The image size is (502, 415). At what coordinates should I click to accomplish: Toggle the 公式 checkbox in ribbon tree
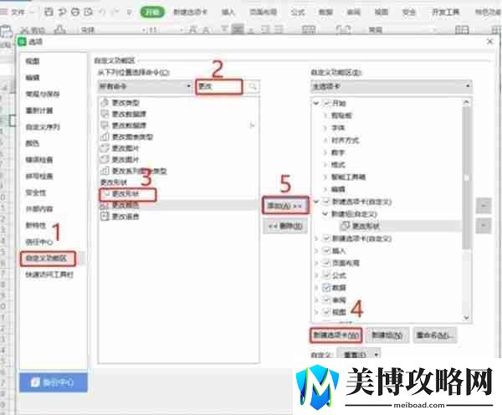click(x=326, y=275)
